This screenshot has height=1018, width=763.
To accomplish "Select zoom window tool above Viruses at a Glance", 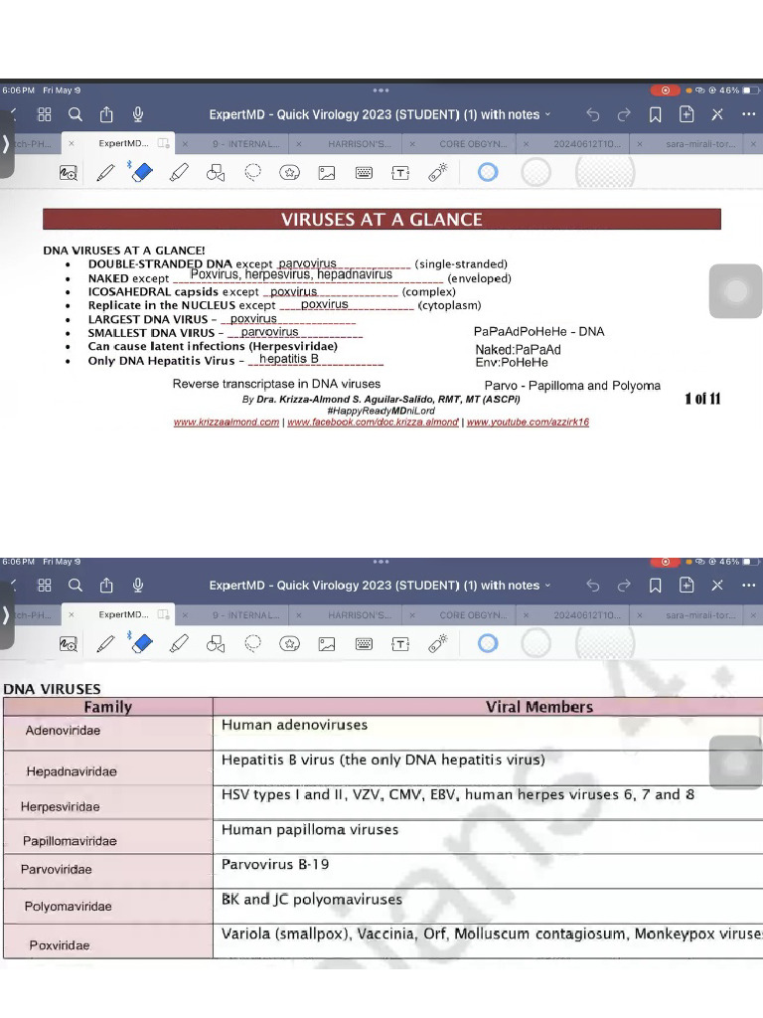I will point(69,173).
